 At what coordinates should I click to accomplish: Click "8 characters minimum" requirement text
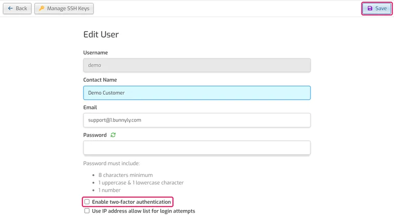125,175
